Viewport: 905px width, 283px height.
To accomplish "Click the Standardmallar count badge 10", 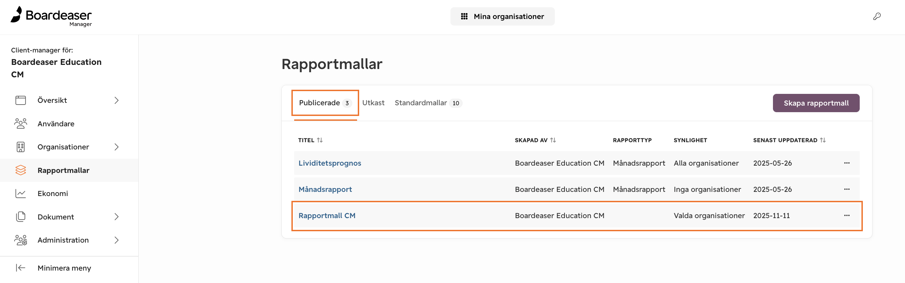I will tap(455, 103).
